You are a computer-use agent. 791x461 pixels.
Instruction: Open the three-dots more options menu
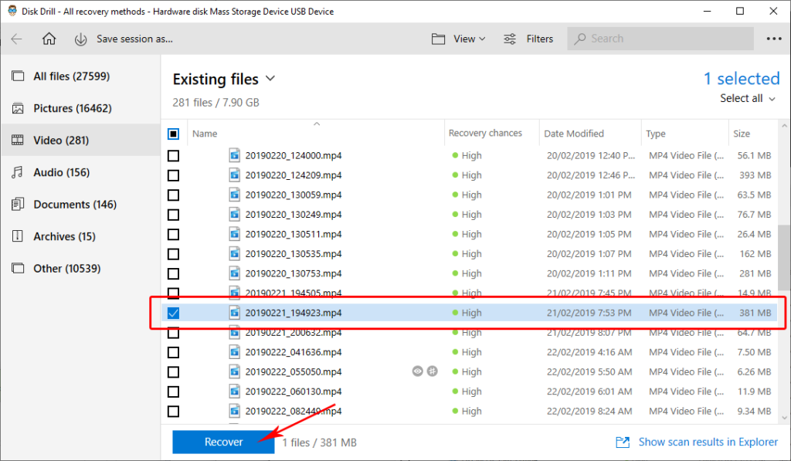click(773, 39)
